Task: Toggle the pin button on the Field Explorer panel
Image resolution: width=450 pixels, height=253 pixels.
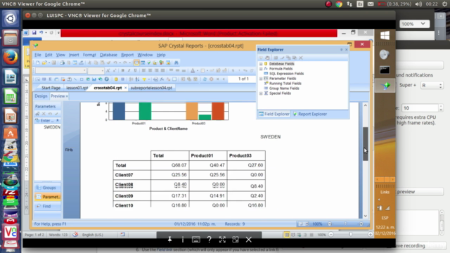Action: click(341, 50)
